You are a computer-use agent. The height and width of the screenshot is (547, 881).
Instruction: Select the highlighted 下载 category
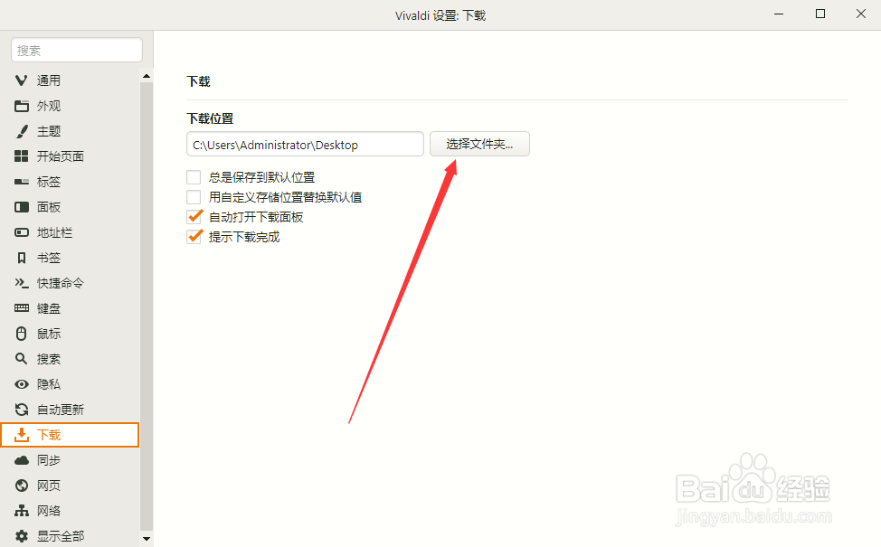[x=70, y=435]
